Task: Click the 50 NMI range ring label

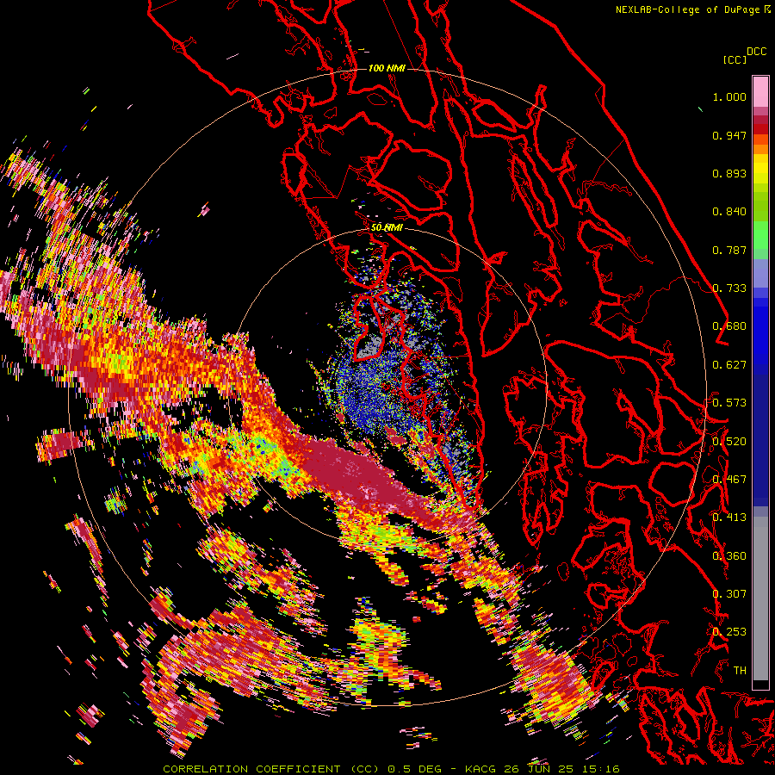Action: (x=387, y=228)
